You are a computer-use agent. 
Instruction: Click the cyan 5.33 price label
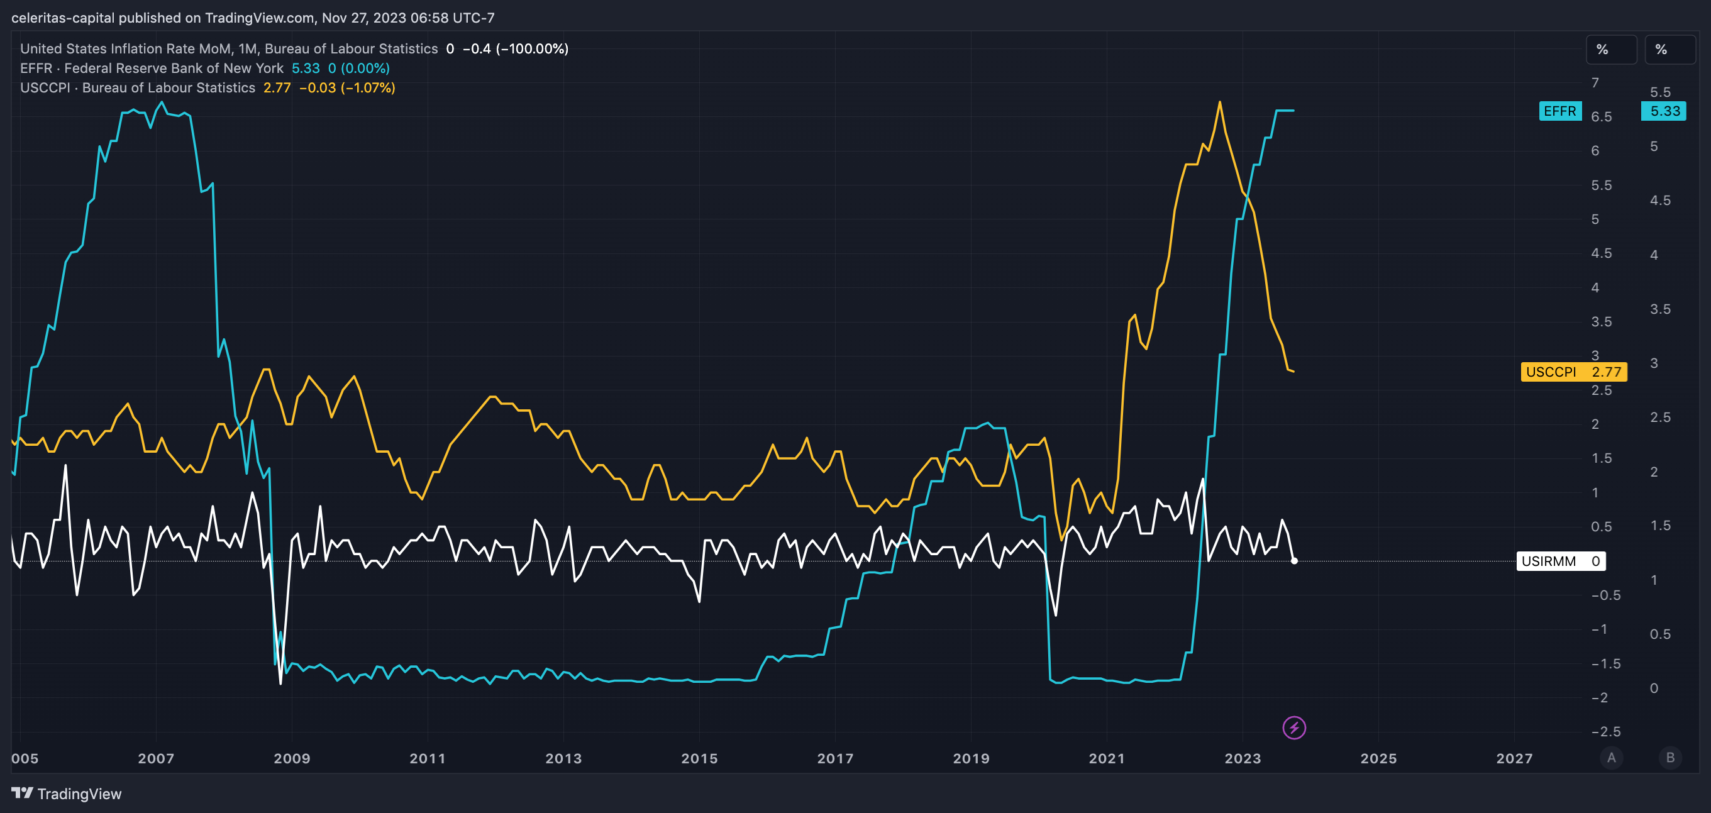(1664, 111)
